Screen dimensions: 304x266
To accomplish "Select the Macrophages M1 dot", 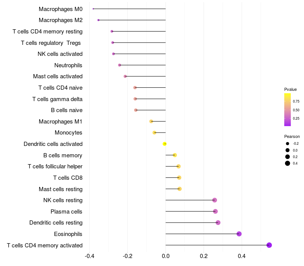I will (151, 121).
